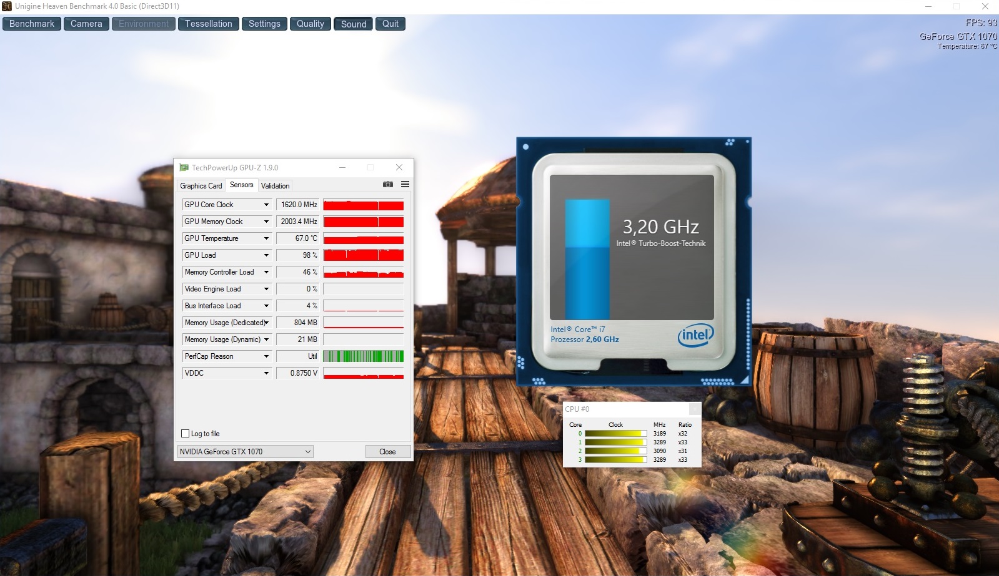Image resolution: width=999 pixels, height=576 pixels.
Task: Enable the Log to file checkbox
Action: [185, 434]
